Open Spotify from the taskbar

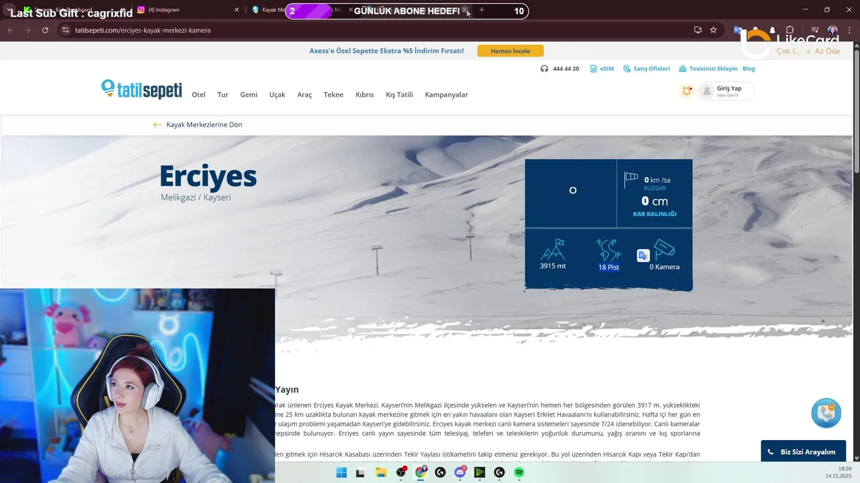coord(519,472)
